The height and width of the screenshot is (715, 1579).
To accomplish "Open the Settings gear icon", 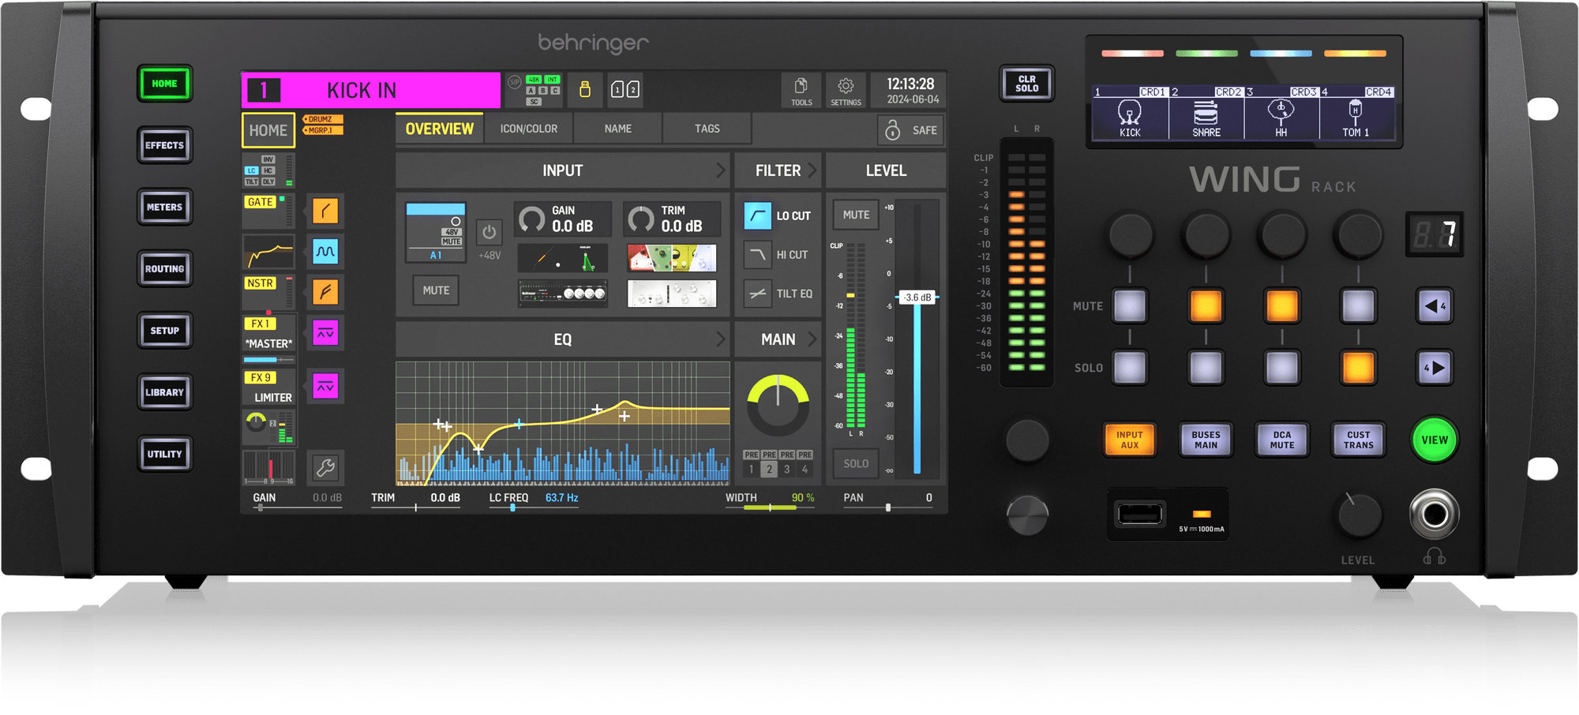I will pos(846,91).
